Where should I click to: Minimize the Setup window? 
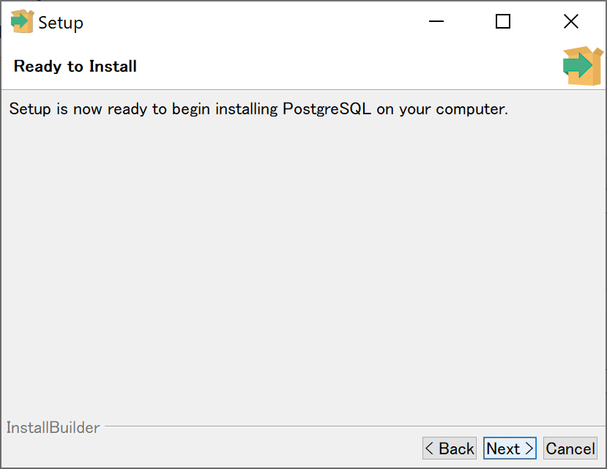(x=436, y=21)
